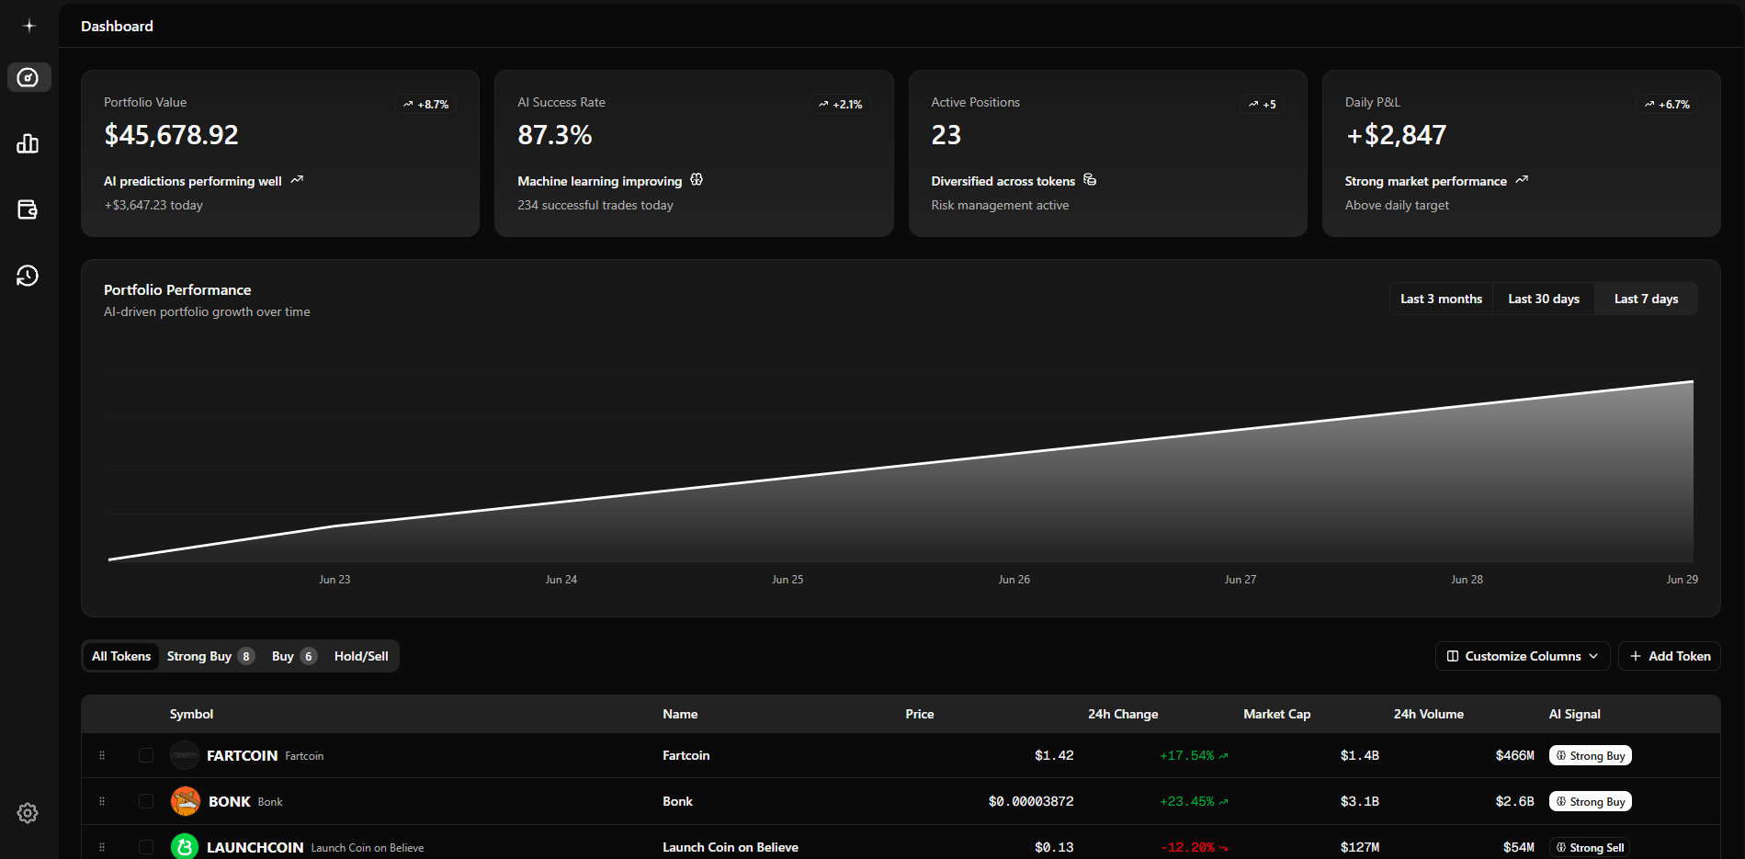
Task: Select the Hold/Sell tab
Action: click(x=361, y=656)
